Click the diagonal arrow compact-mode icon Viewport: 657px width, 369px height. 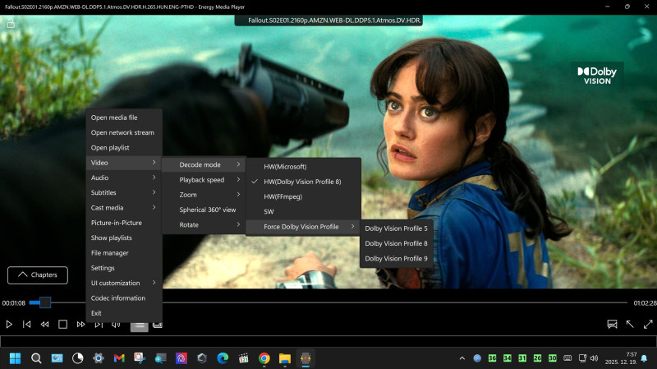pos(630,324)
